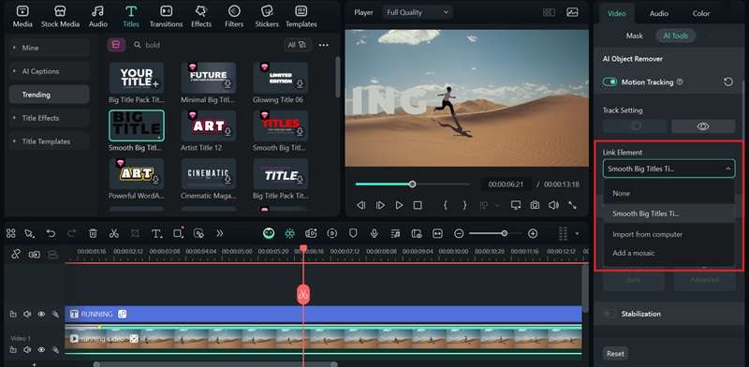Open the three-dots more options menu
The image size is (749, 367).
[323, 45]
